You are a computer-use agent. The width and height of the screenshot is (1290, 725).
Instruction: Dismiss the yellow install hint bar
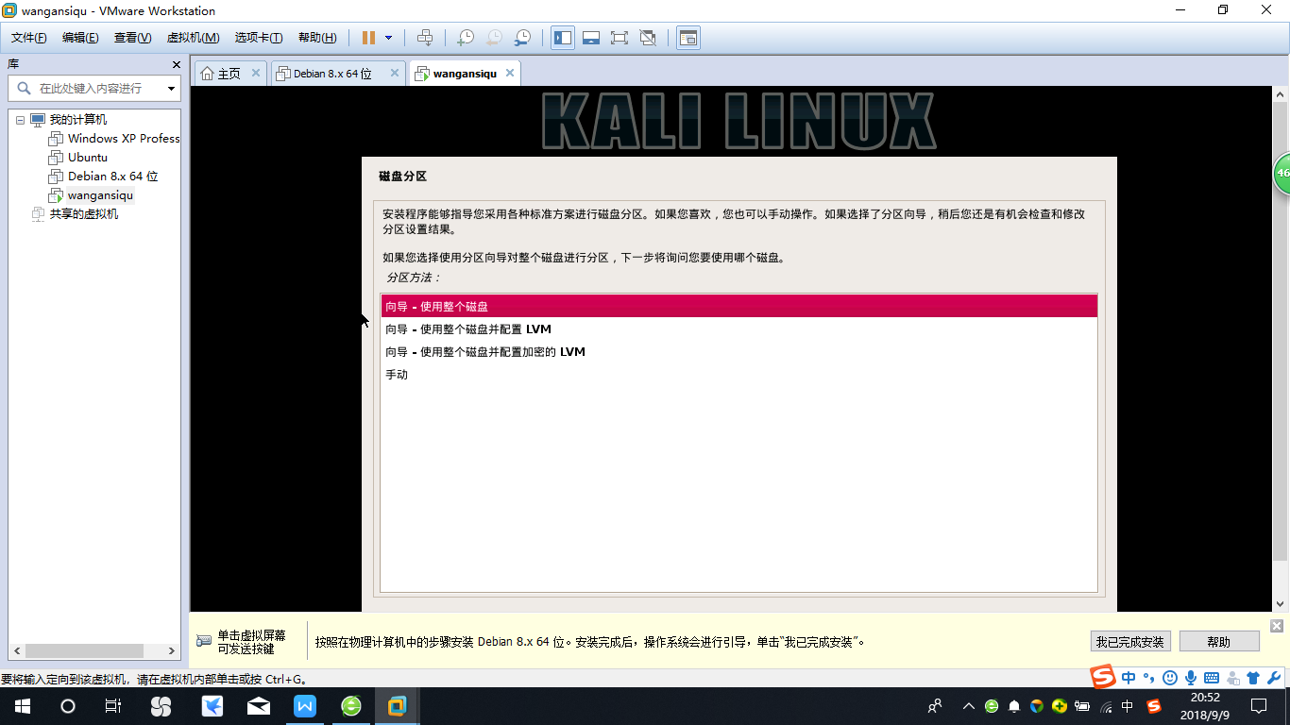pos(1277,626)
